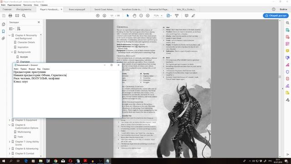Expand Chapter 5 Equipment bookmark
The width and height of the screenshot is (291, 164).
10,120
